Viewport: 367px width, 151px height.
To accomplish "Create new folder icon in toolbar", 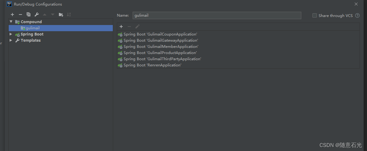I will click(61, 15).
